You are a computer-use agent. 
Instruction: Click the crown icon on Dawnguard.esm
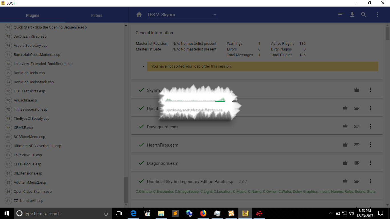345,126
